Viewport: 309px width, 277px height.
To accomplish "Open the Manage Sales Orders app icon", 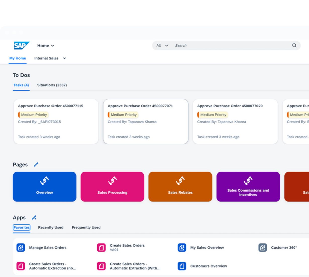I will (x=21, y=248).
